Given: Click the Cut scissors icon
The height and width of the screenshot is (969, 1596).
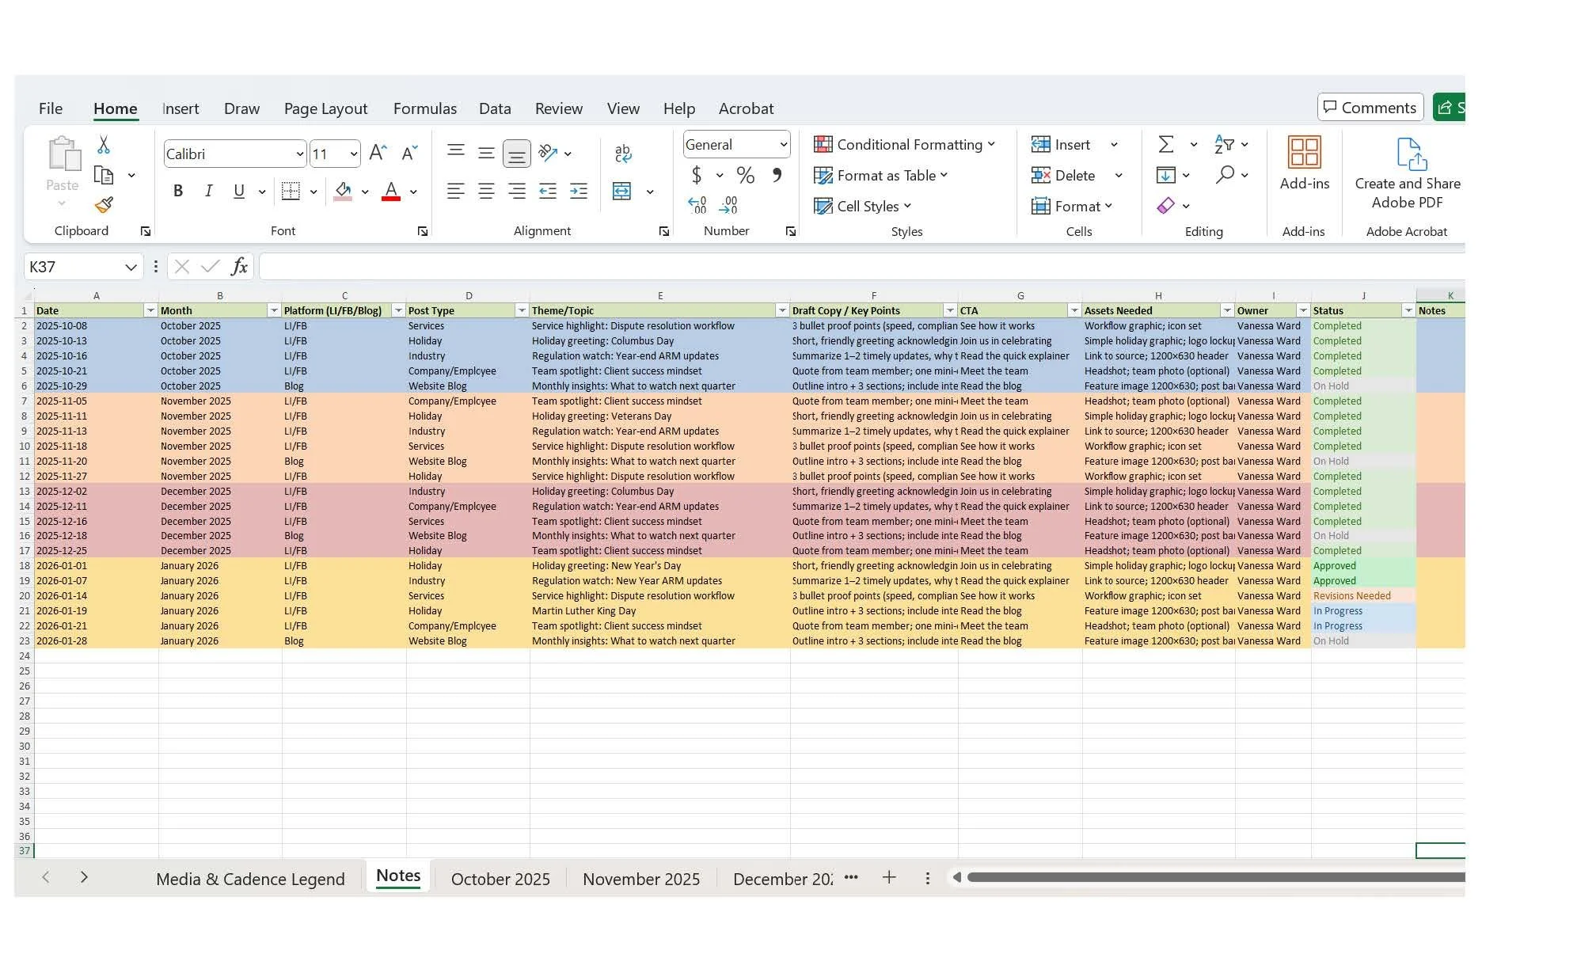Looking at the screenshot, I should 103,145.
